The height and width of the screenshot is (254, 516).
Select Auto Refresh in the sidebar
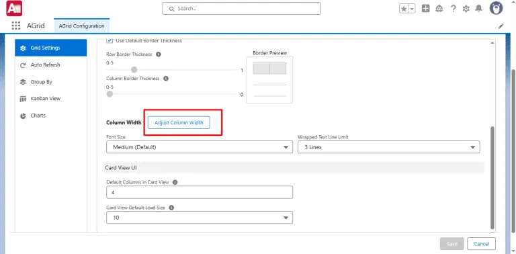(50, 65)
